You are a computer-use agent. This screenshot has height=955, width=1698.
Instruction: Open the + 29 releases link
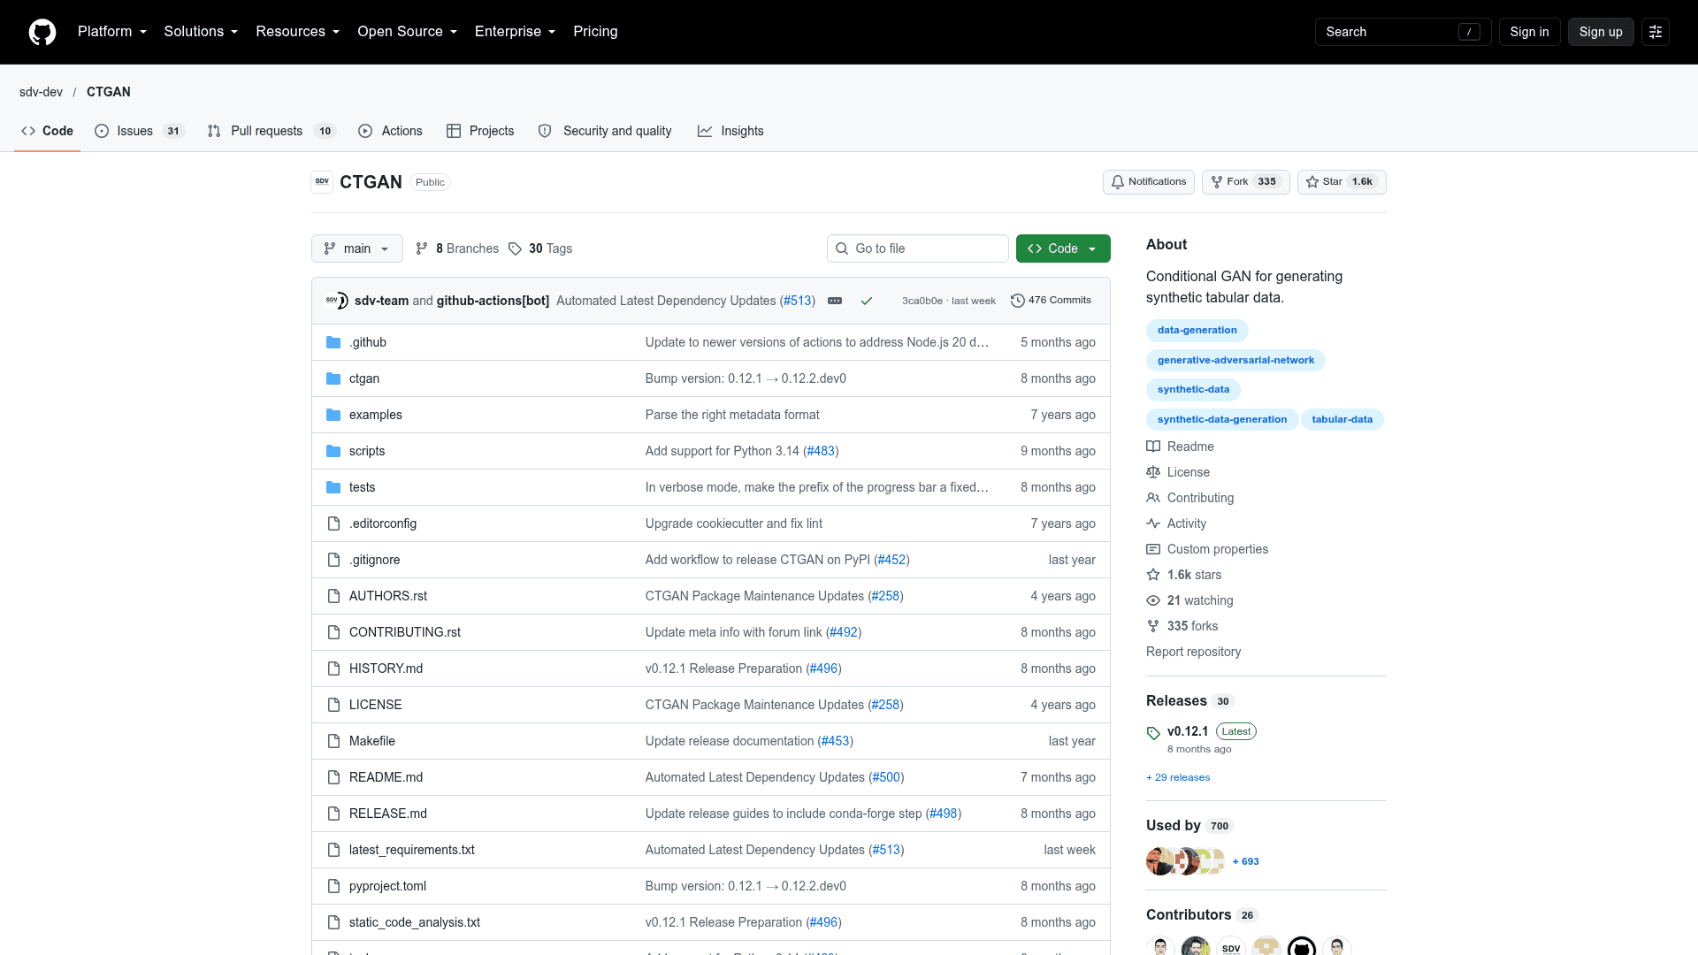click(1178, 778)
